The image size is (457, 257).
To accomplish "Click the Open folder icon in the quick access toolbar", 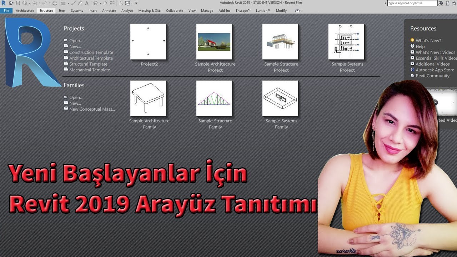I will [x=11, y=3].
